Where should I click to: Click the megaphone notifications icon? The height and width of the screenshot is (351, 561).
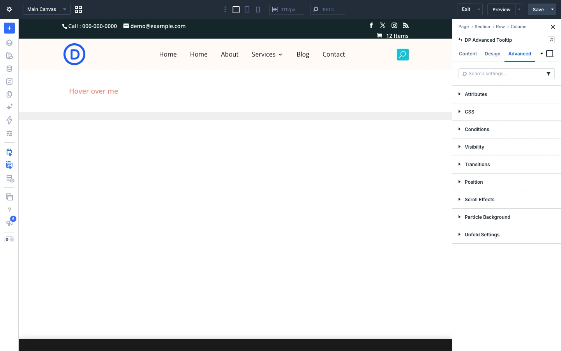(9, 223)
